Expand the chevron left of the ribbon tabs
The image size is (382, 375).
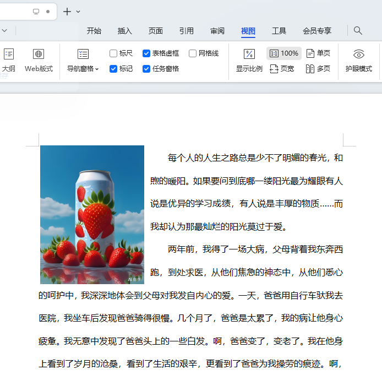point(4,31)
